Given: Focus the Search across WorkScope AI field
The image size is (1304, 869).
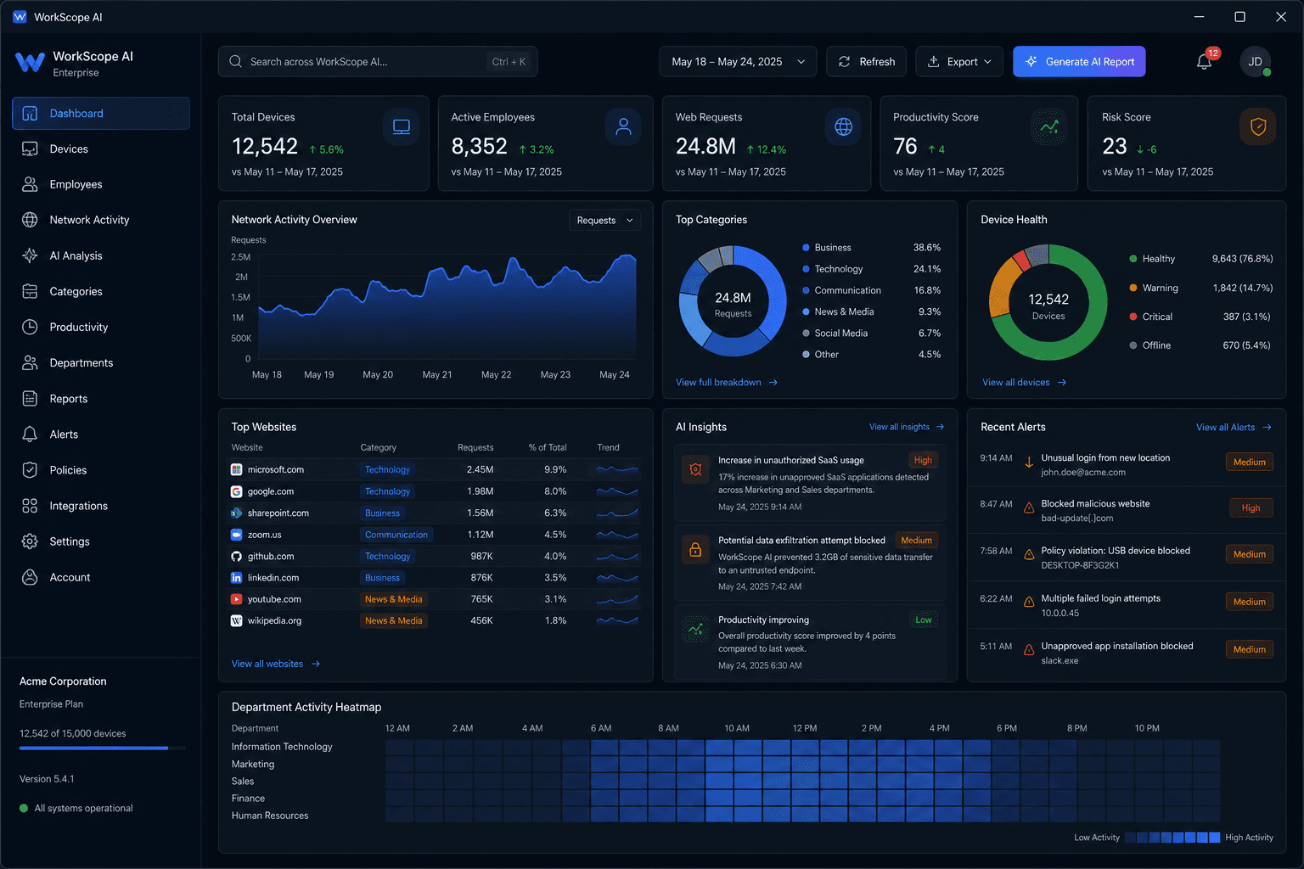Looking at the screenshot, I should (x=378, y=62).
